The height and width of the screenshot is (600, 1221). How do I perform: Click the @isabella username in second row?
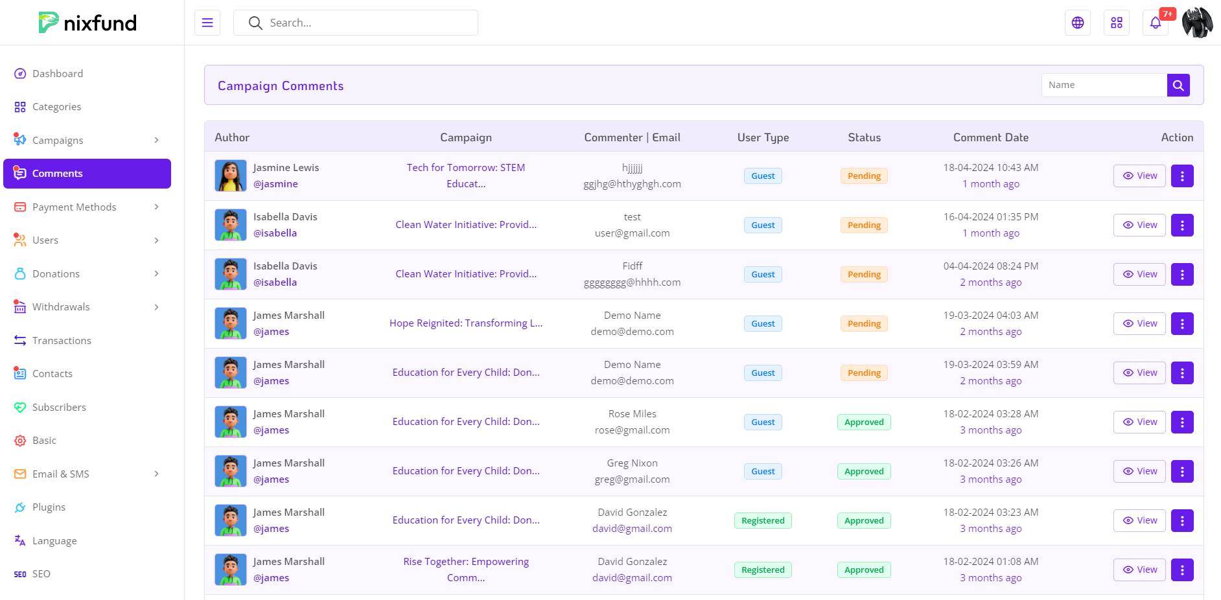tap(275, 233)
